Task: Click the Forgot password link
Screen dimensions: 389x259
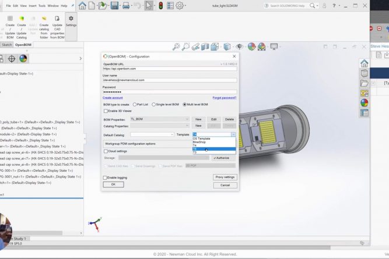Action: (225, 98)
